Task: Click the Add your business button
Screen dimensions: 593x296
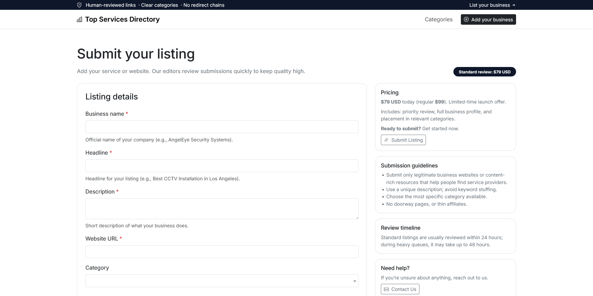Action: click(488, 20)
